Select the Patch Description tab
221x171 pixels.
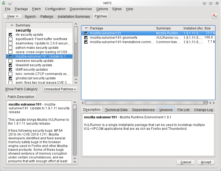click(x=21, y=97)
